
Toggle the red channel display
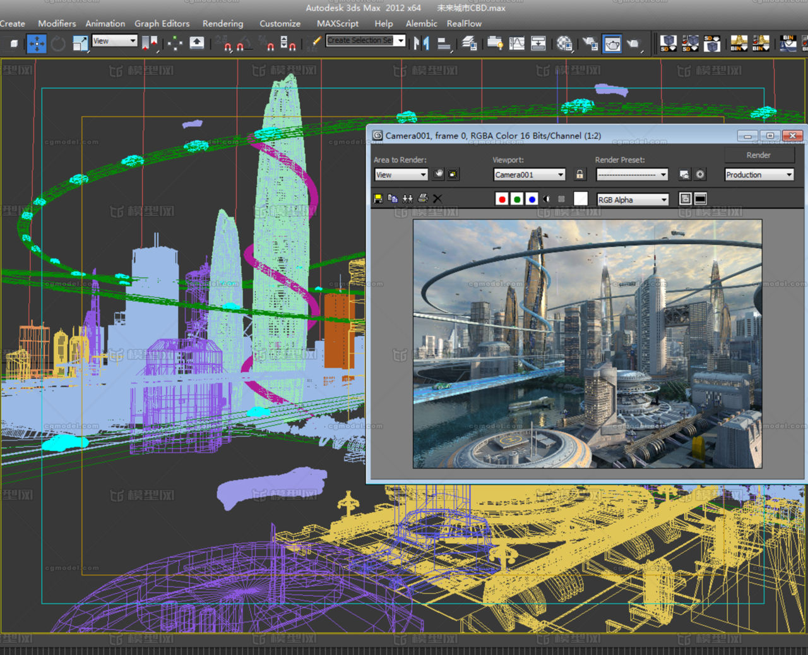point(502,200)
